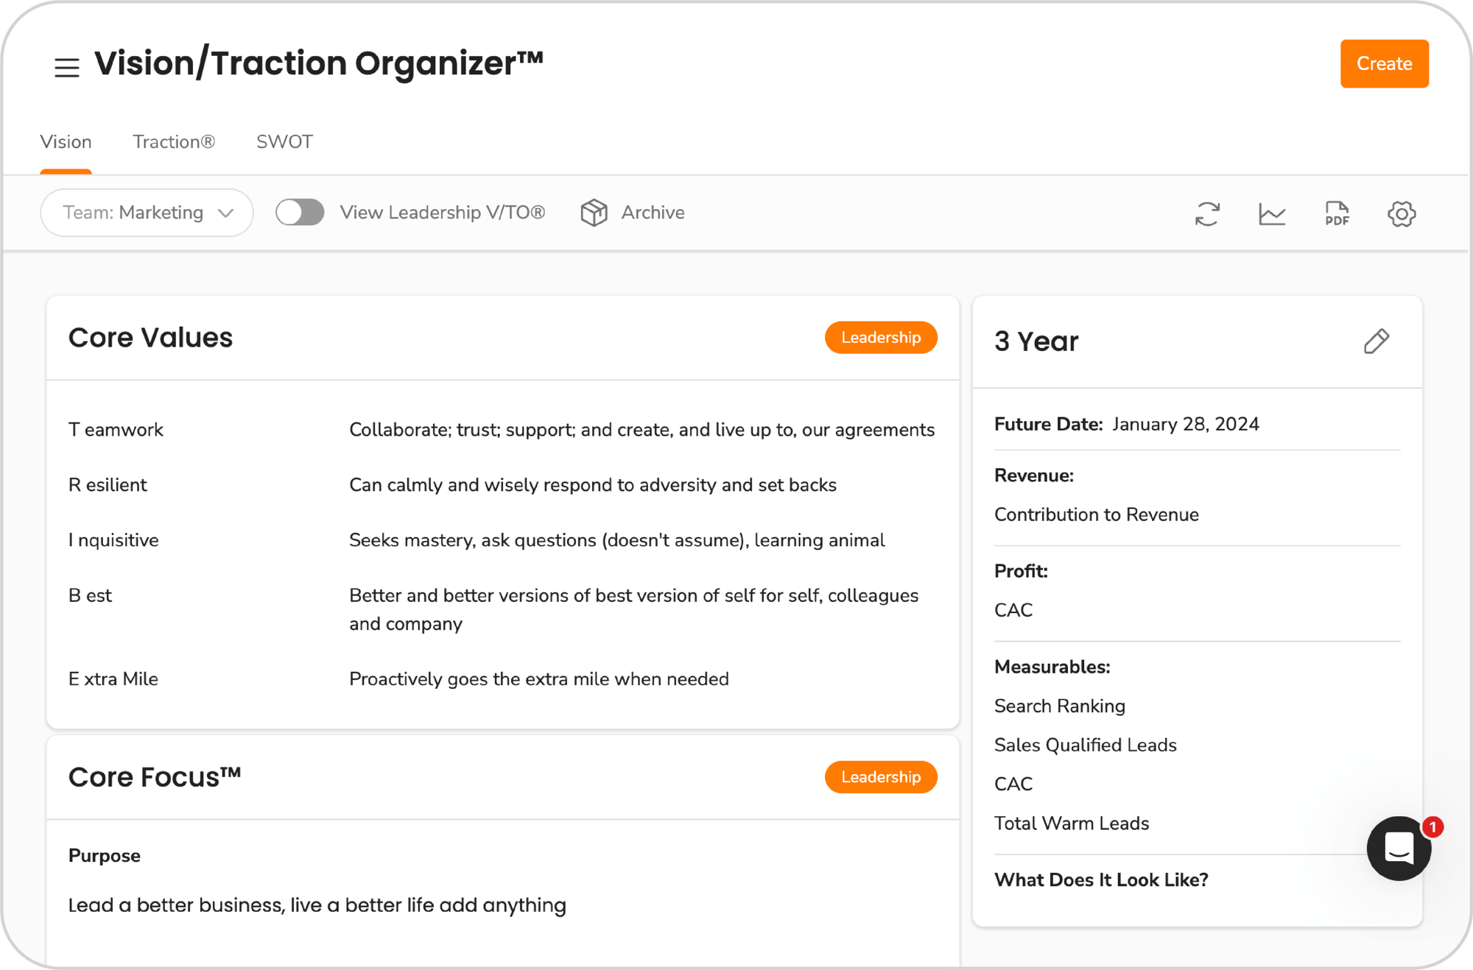Click the chat notification badge

pos(1433,826)
